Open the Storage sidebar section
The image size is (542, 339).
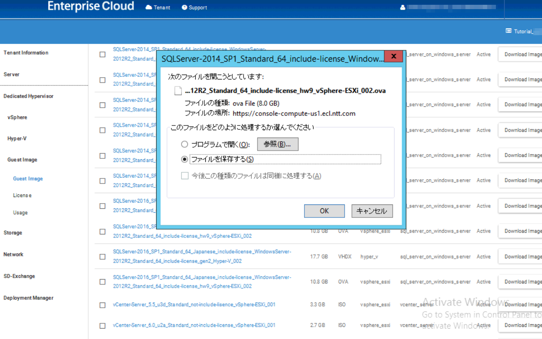click(x=13, y=233)
